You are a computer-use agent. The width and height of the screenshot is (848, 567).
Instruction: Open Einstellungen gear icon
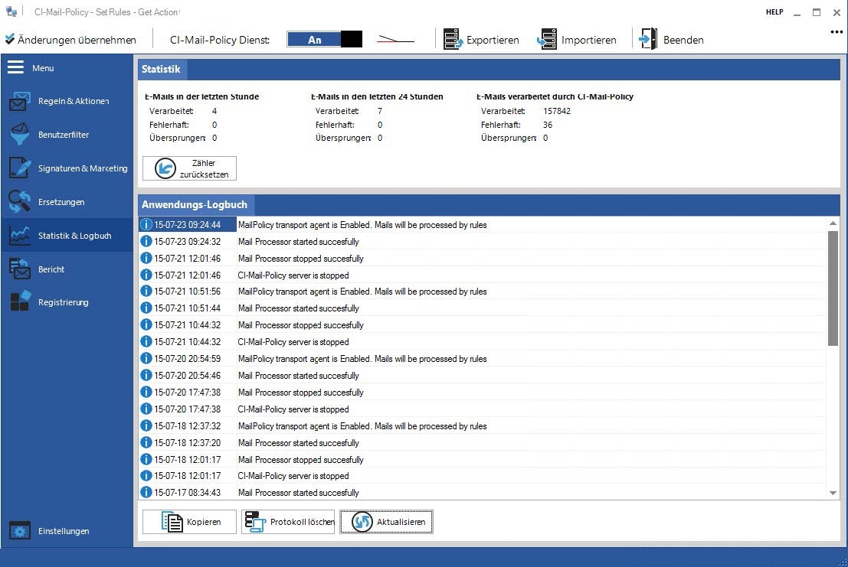19,531
